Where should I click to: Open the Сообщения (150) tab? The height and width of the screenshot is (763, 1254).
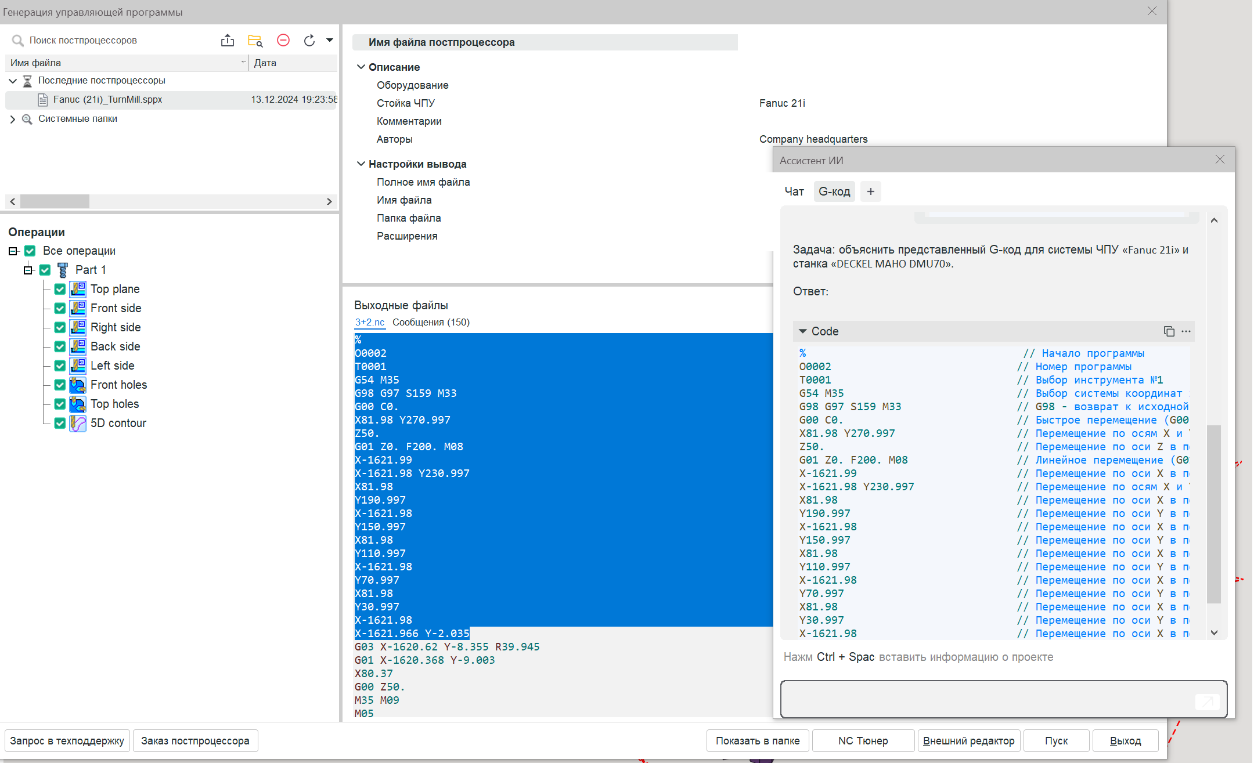431,323
